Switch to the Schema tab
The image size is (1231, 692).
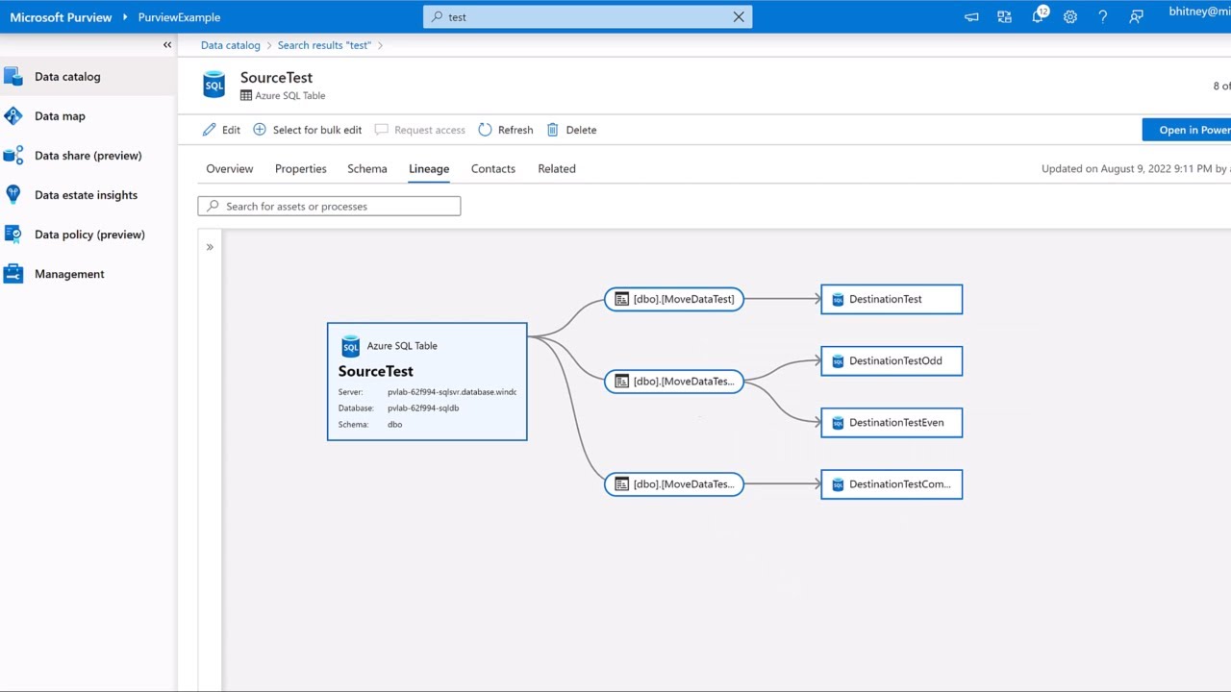coord(367,169)
